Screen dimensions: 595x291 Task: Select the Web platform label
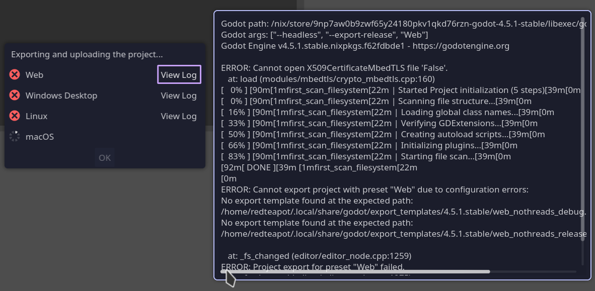click(34, 75)
